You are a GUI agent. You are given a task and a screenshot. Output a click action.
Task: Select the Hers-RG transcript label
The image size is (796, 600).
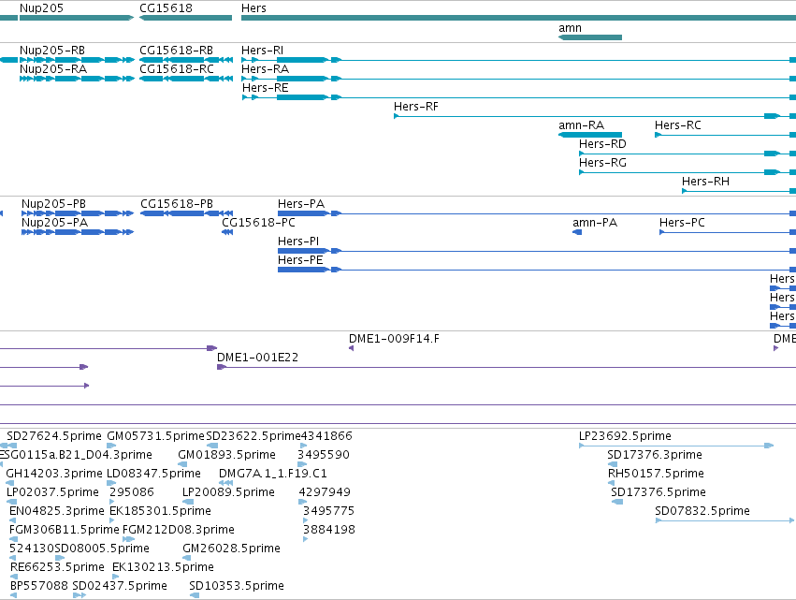click(x=602, y=163)
